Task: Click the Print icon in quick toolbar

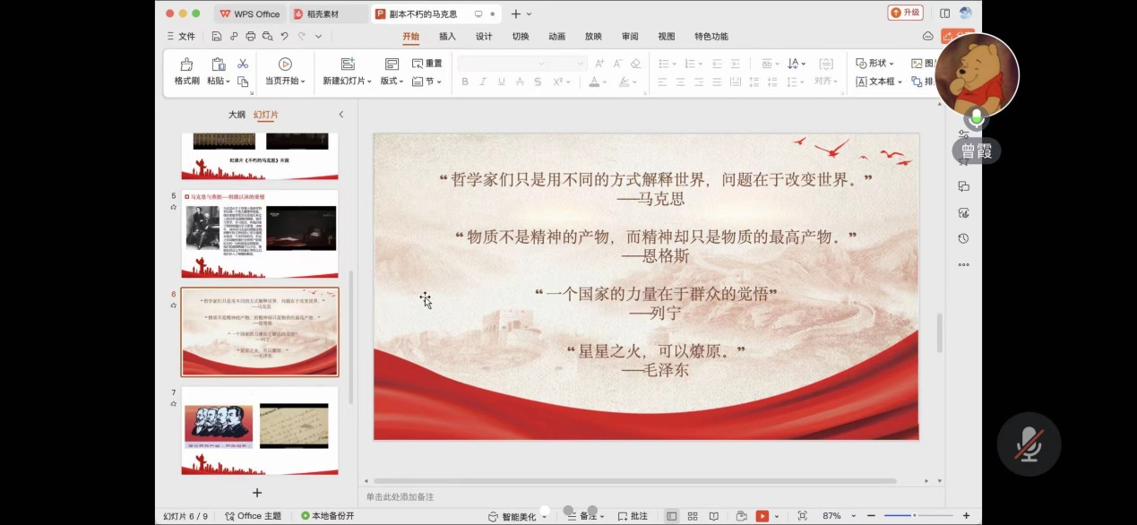Action: (251, 37)
